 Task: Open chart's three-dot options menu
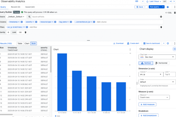pos(130,49)
